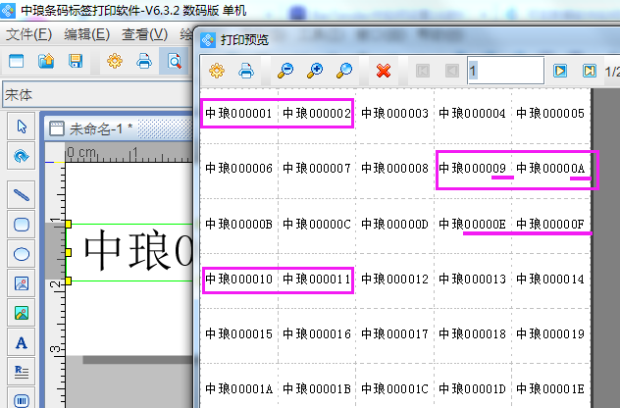Click label 中琅00000F in preview
620x408 pixels.
click(x=550, y=225)
